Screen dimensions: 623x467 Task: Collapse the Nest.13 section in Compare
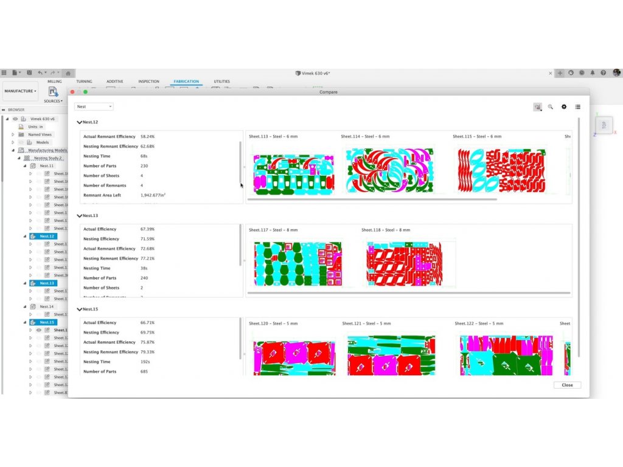pyautogui.click(x=80, y=216)
